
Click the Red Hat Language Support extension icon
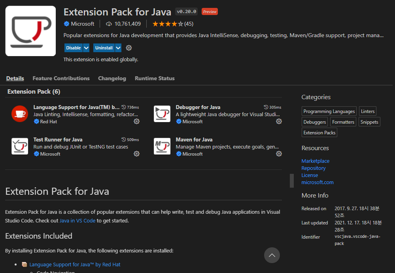click(x=20, y=114)
